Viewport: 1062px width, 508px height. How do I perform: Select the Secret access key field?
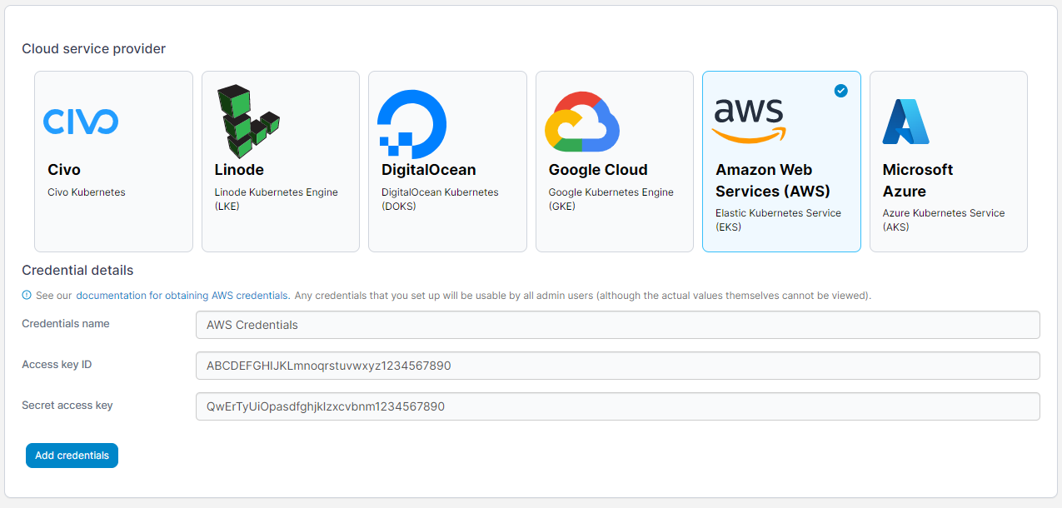(x=617, y=406)
